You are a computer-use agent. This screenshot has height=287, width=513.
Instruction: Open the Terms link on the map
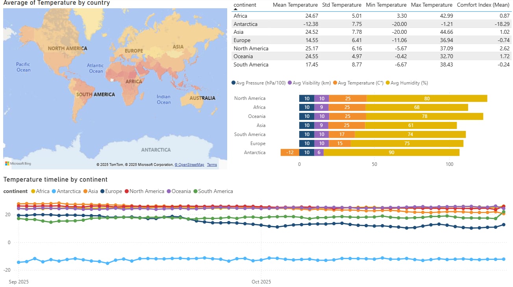pos(212,165)
